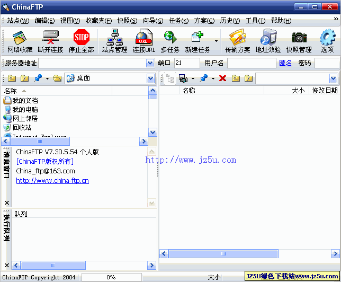
Task: Close the 消息窗口 panel with X
Action: point(7,203)
